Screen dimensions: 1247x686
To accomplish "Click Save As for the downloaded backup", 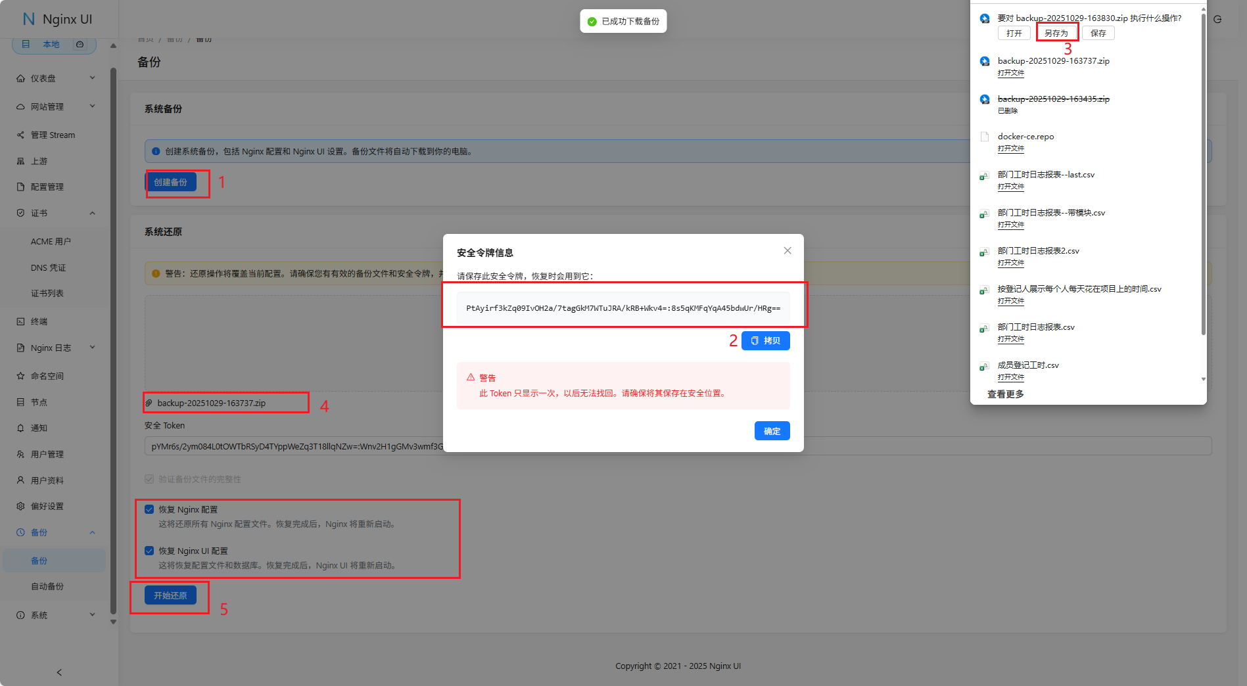I will tap(1056, 33).
